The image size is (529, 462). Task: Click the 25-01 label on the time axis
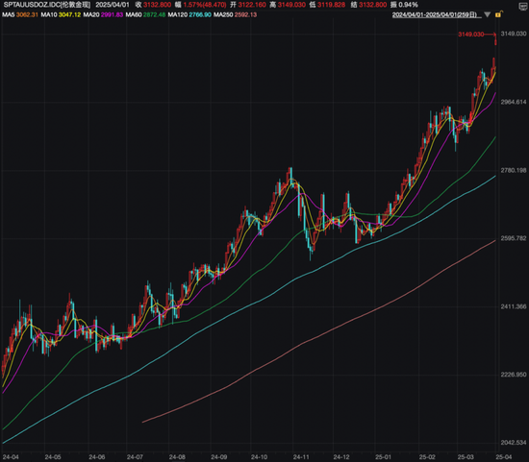[x=383, y=457]
